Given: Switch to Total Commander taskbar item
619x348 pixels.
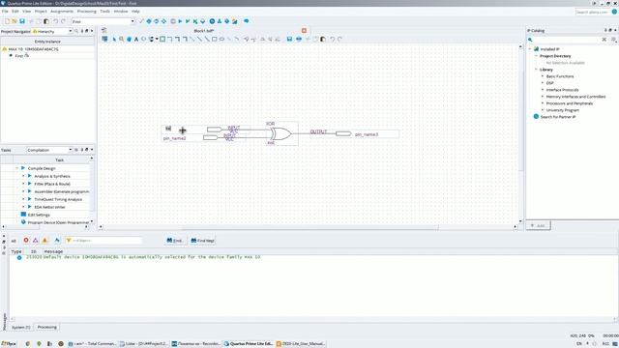Looking at the screenshot, I should [93, 344].
